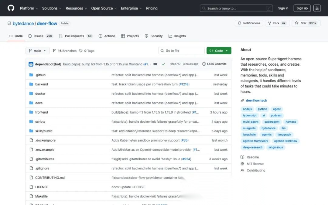Select the langgraph topic tag
The height and width of the screenshot is (205, 328).
coord(284,135)
